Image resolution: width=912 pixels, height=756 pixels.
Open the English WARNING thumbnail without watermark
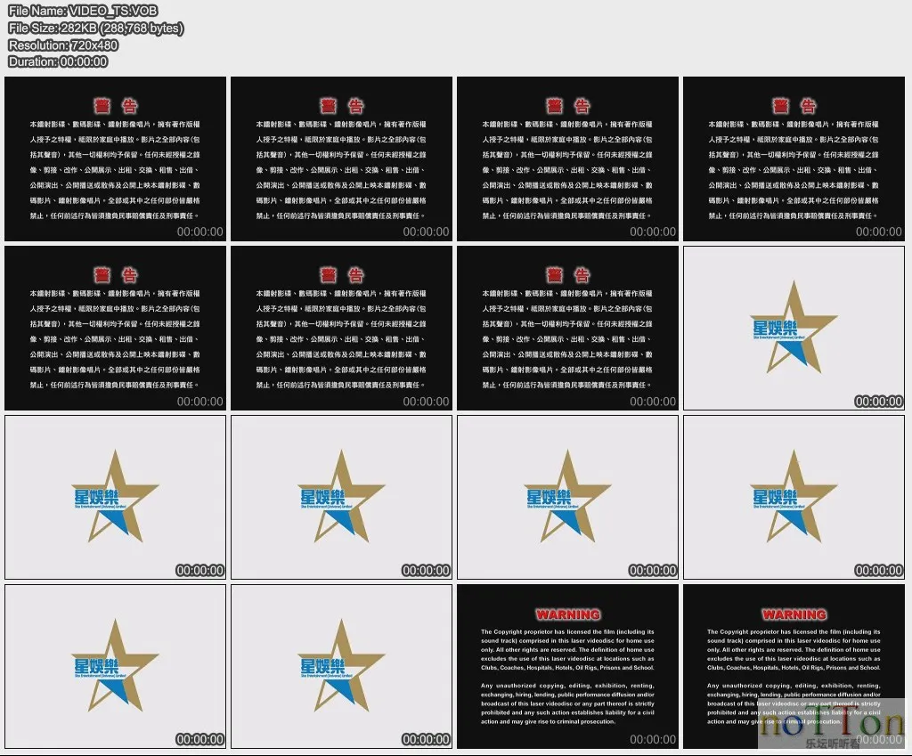pos(567,667)
